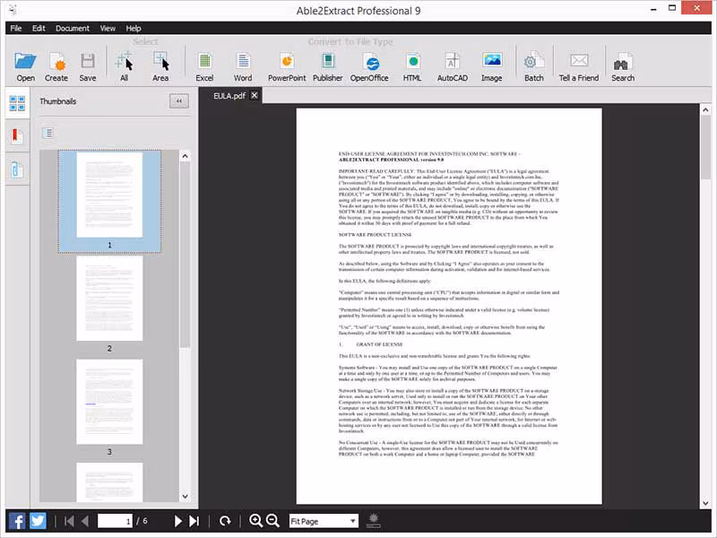The height and width of the screenshot is (538, 717).
Task: Select the page 2 thumbnail
Action: pyautogui.click(x=109, y=299)
